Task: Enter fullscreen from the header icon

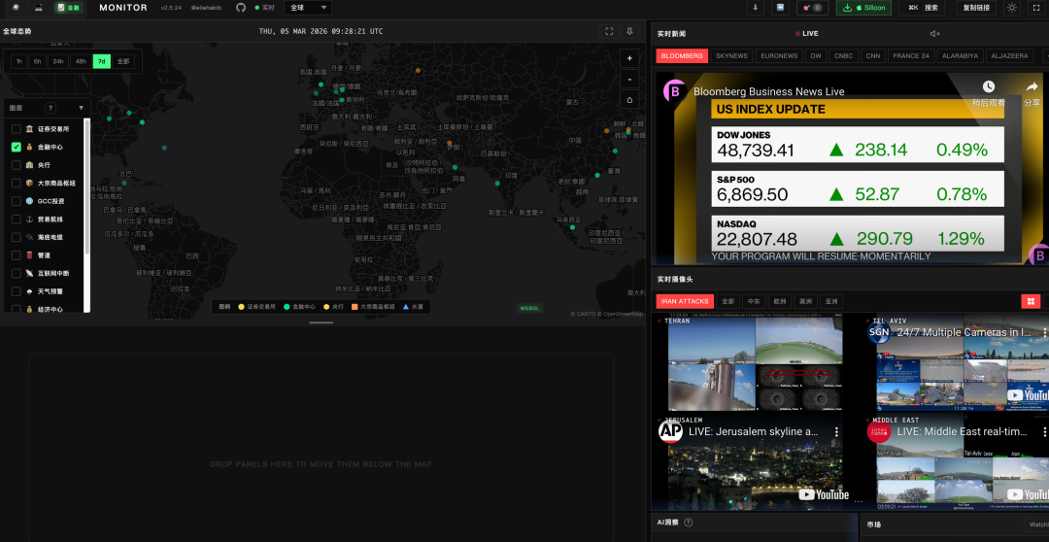Action: click(1037, 8)
